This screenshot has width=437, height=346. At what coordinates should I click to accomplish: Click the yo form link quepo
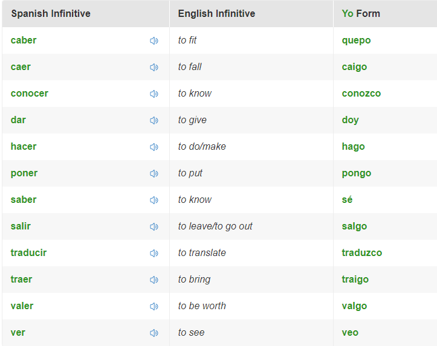pyautogui.click(x=356, y=40)
